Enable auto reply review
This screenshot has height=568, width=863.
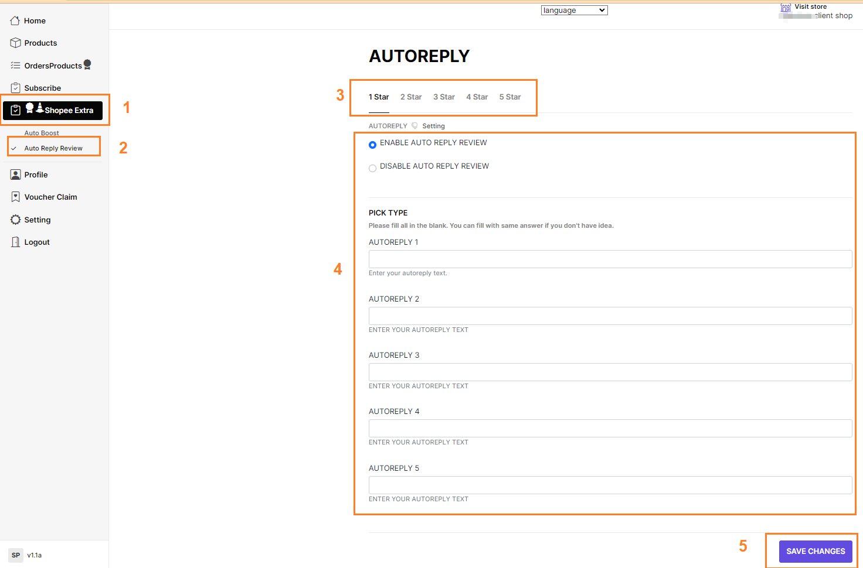(x=372, y=145)
